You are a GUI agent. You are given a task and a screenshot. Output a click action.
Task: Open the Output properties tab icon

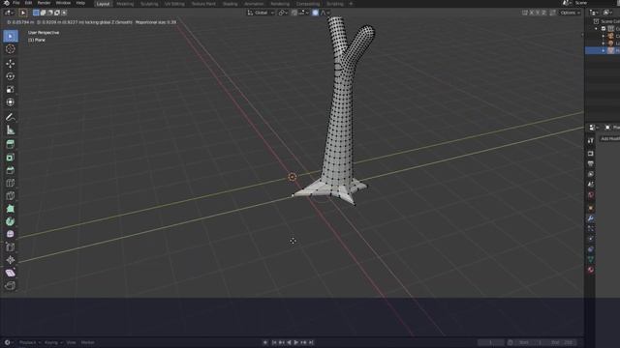tap(591, 163)
